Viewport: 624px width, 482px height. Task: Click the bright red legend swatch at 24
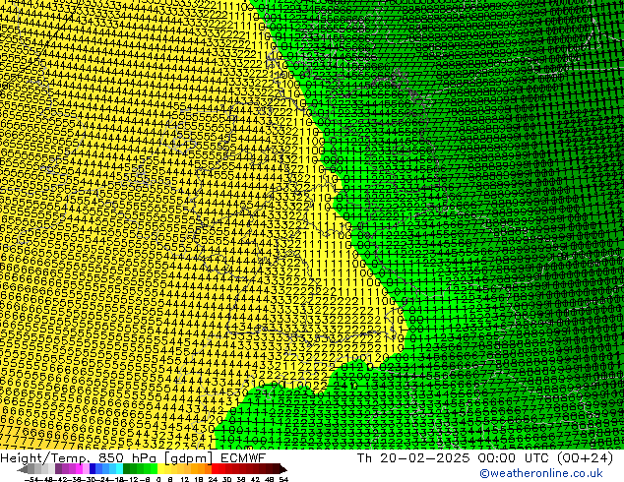point(215,468)
